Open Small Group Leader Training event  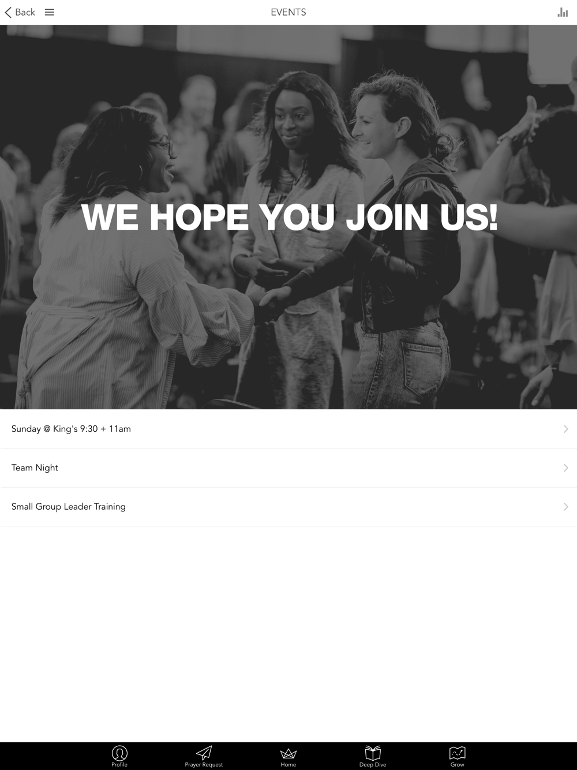[288, 507]
